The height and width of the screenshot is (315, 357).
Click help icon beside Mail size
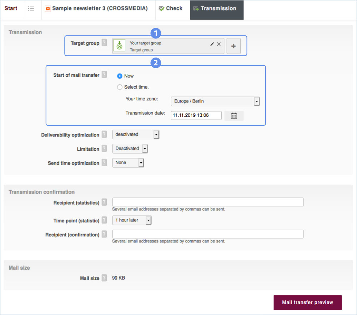click(x=104, y=278)
